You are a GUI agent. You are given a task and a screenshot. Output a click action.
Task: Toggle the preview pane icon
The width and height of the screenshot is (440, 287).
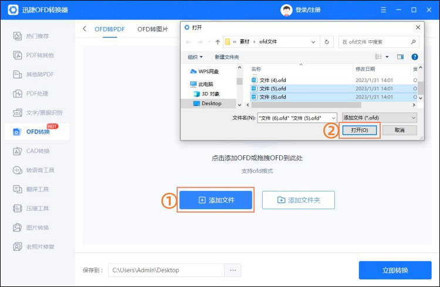tap(401, 57)
